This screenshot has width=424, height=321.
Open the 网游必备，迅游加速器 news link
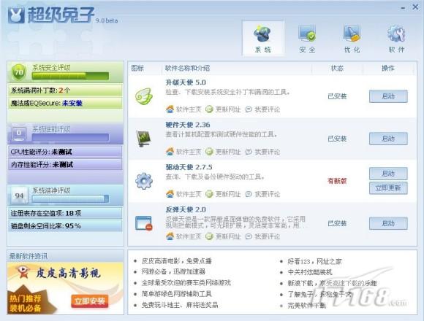tap(173, 271)
